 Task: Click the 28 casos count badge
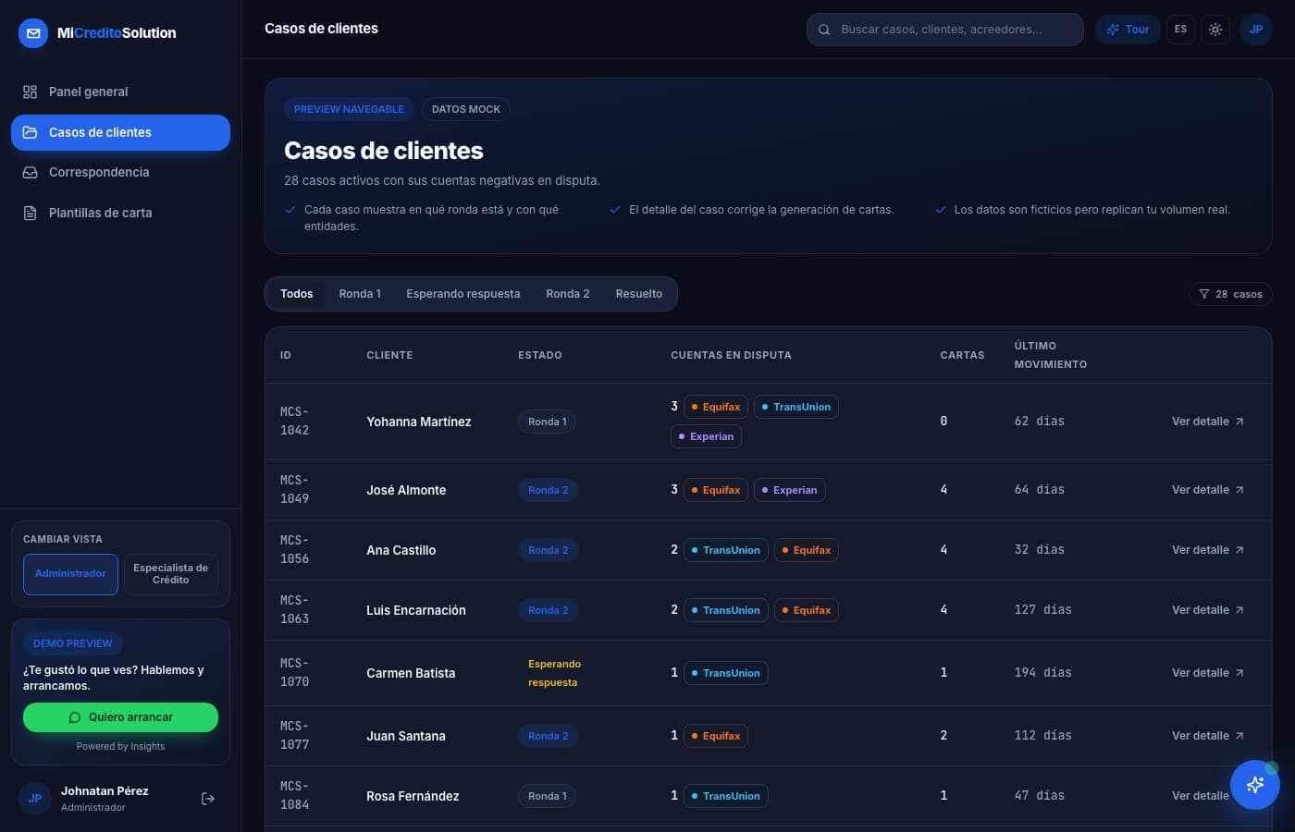[1230, 294]
